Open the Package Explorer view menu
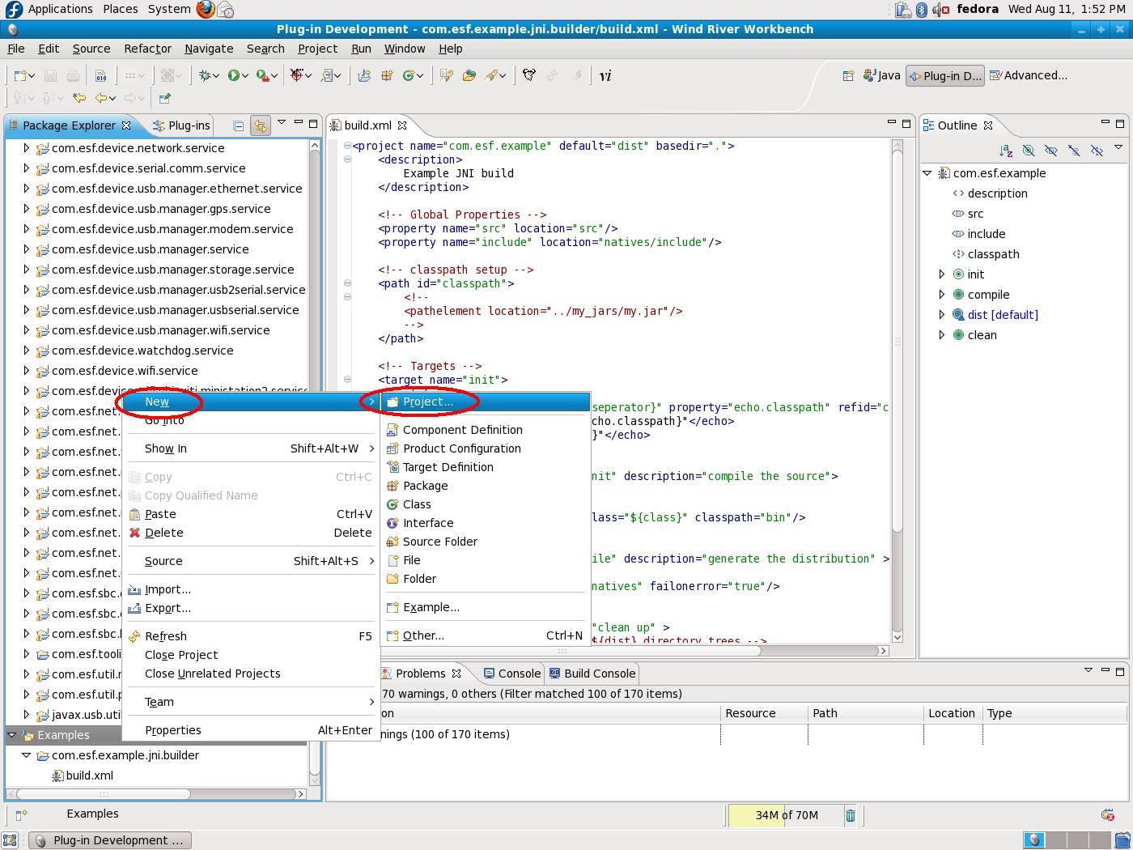The width and height of the screenshot is (1133, 850). pos(282,123)
